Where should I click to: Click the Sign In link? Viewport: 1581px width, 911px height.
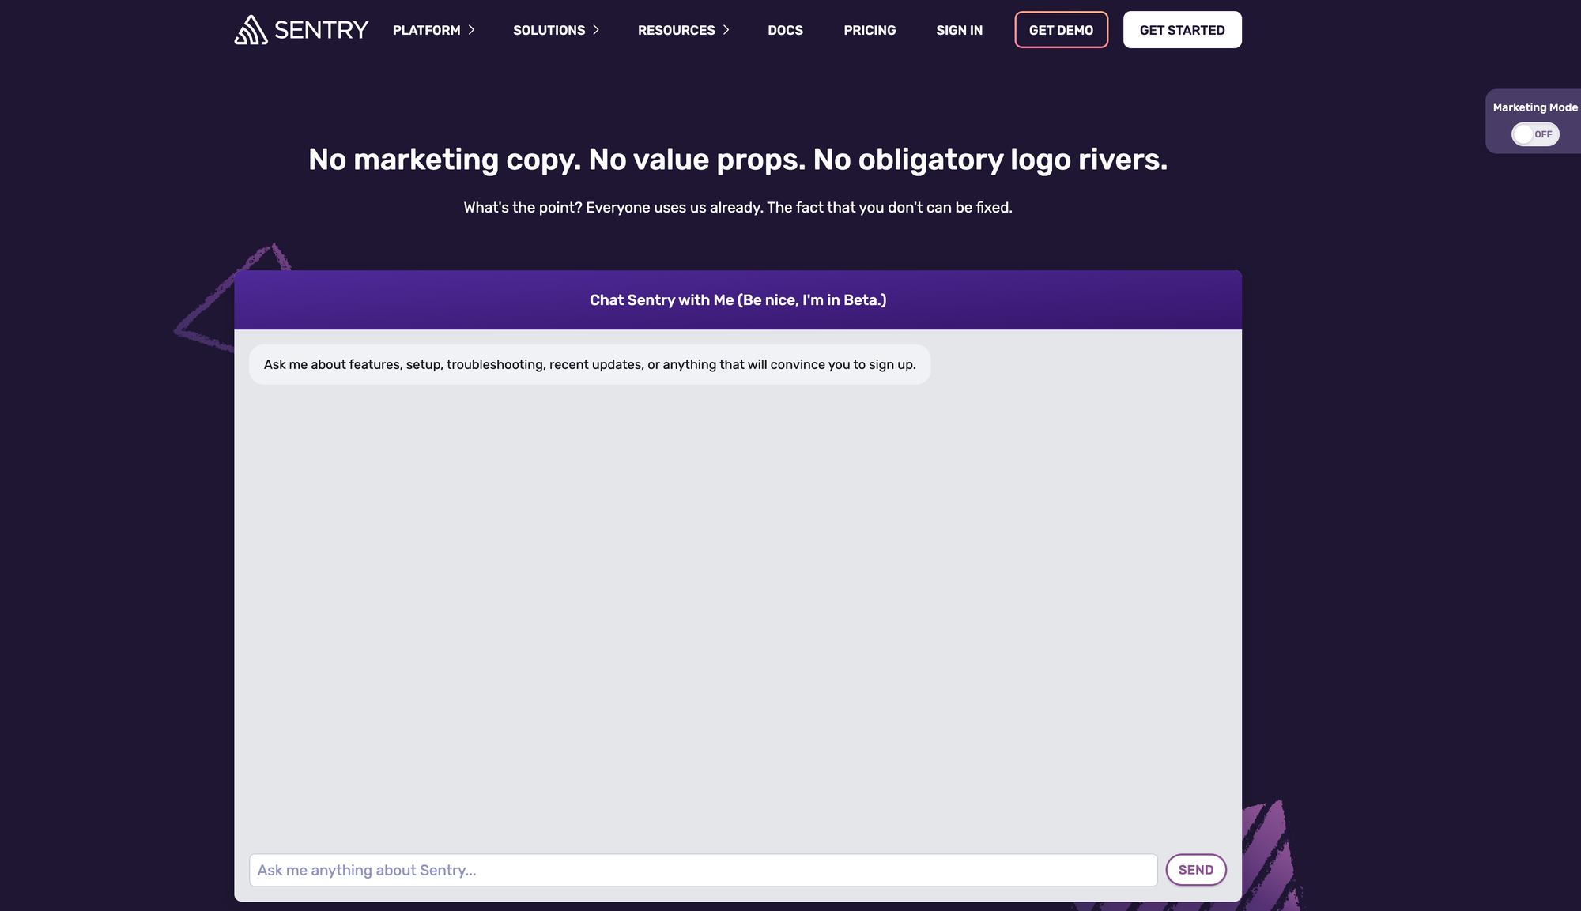959,30
